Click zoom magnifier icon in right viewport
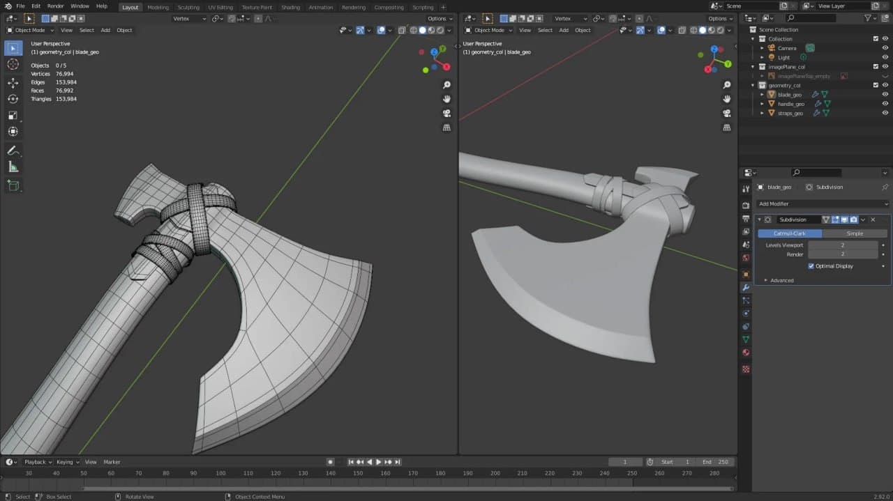 (x=727, y=85)
